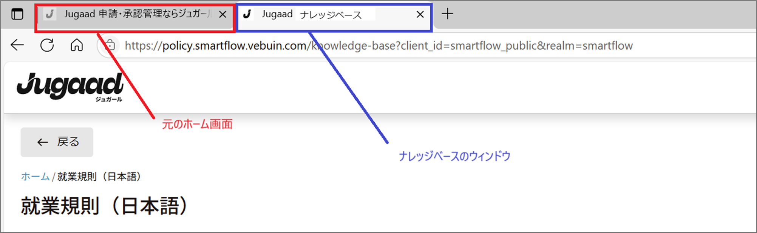Go to the browser home page

(x=77, y=45)
